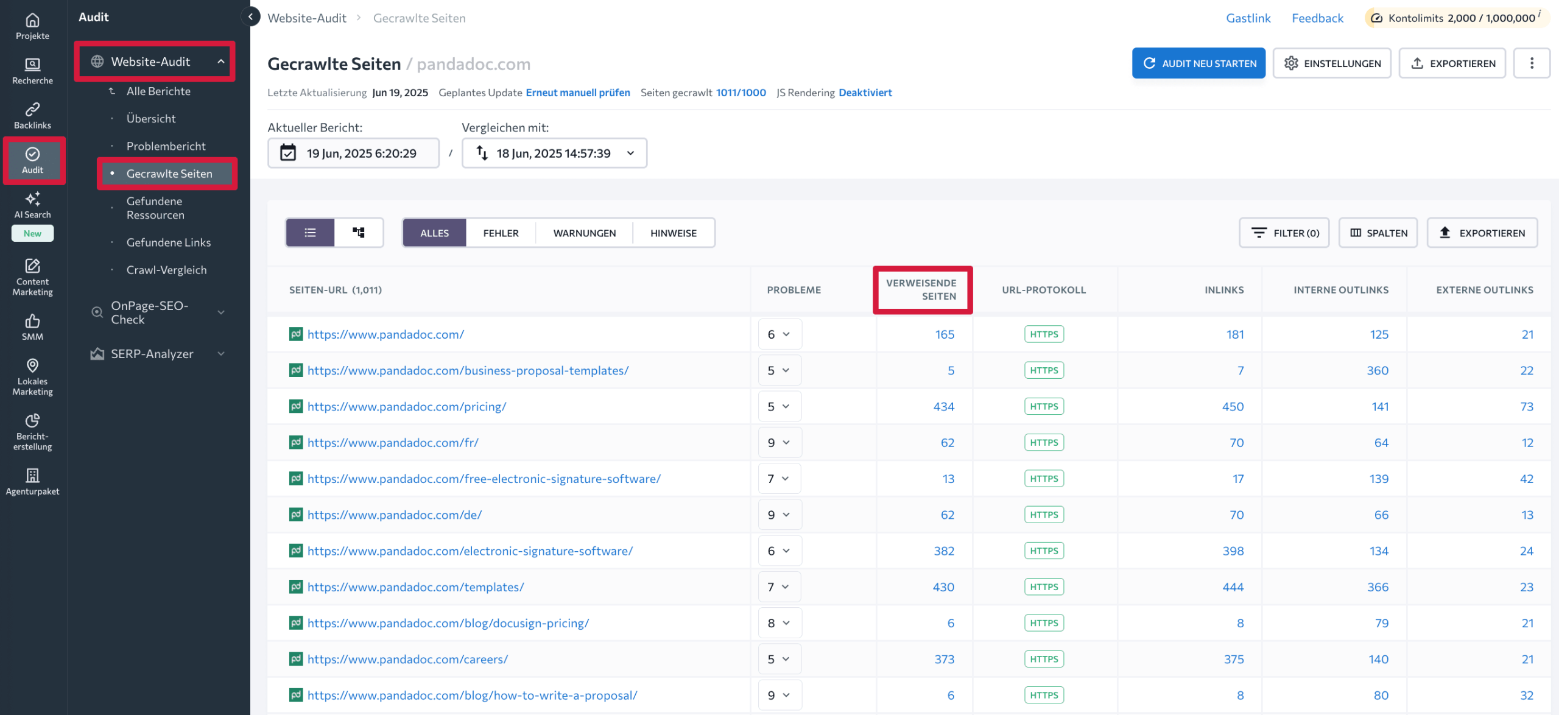
Task: Expand problems dropdown for docusign-pricing row
Action: (x=779, y=623)
